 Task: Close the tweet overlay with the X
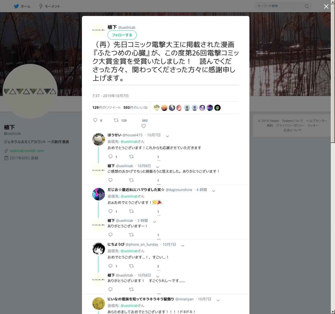(x=326, y=7)
